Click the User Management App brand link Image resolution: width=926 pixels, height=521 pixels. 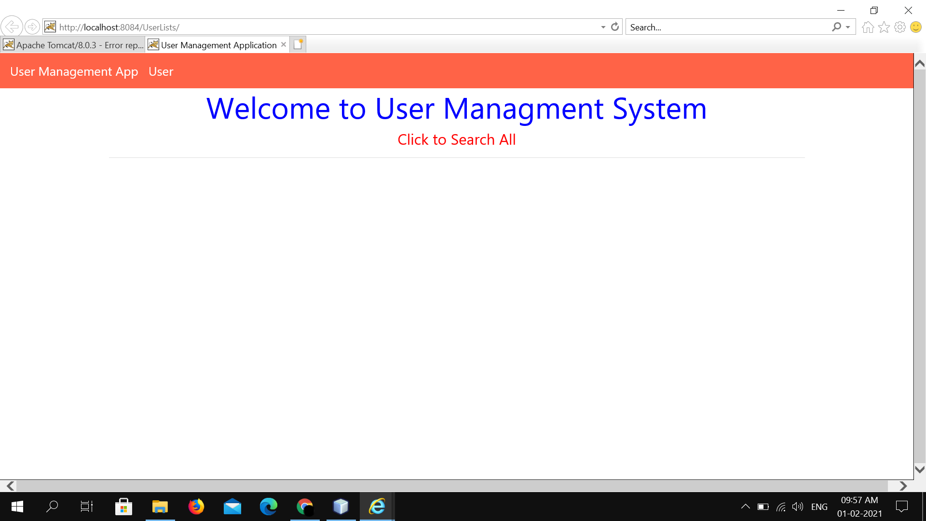click(74, 71)
